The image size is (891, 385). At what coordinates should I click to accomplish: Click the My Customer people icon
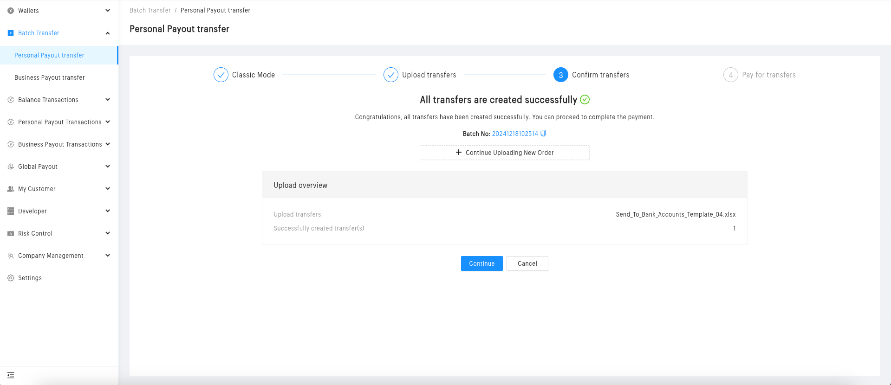click(11, 189)
